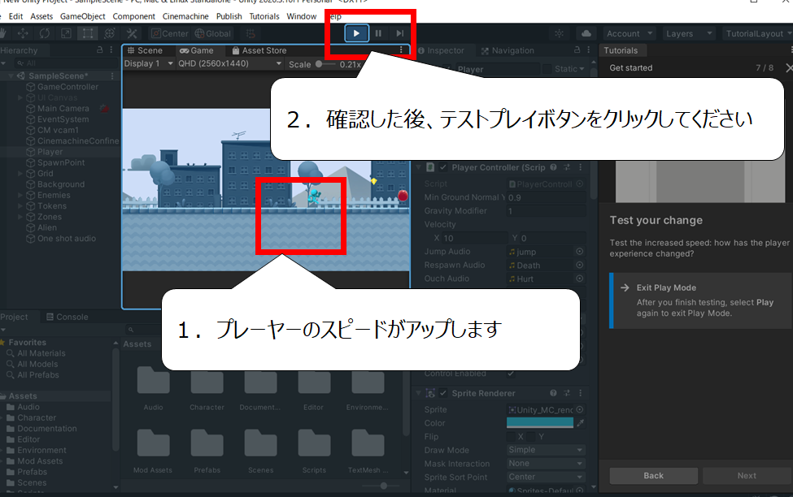Open the Display 1 dropdown
This screenshot has height=497, width=793.
[149, 63]
